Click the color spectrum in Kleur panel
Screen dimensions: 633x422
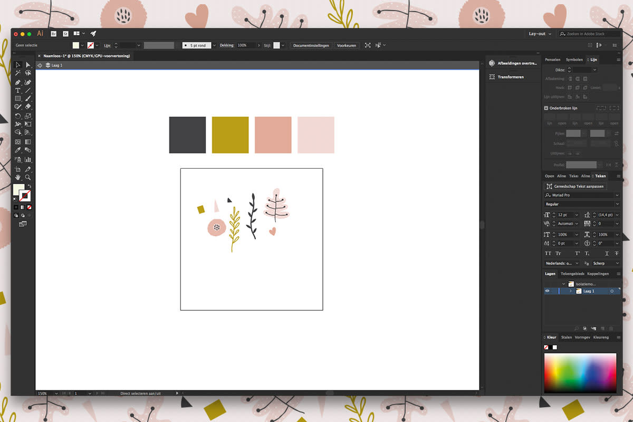(580, 373)
